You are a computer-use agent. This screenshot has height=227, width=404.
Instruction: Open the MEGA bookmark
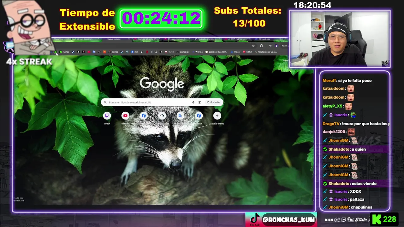[247, 52]
